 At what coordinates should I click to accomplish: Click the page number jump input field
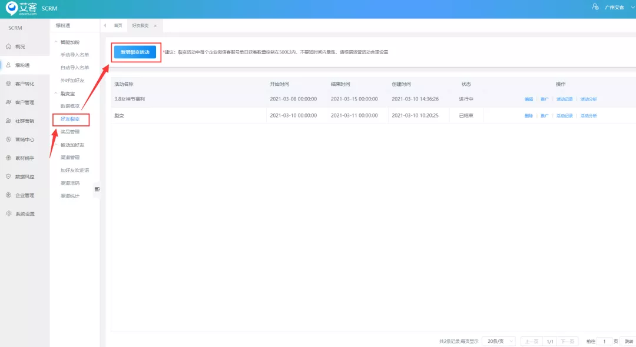(x=604, y=341)
